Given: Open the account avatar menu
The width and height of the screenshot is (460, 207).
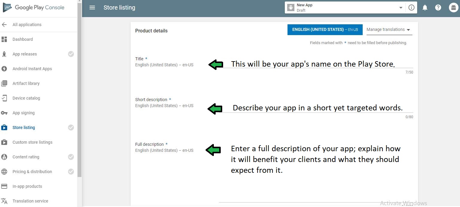Looking at the screenshot, I should click(x=454, y=8).
